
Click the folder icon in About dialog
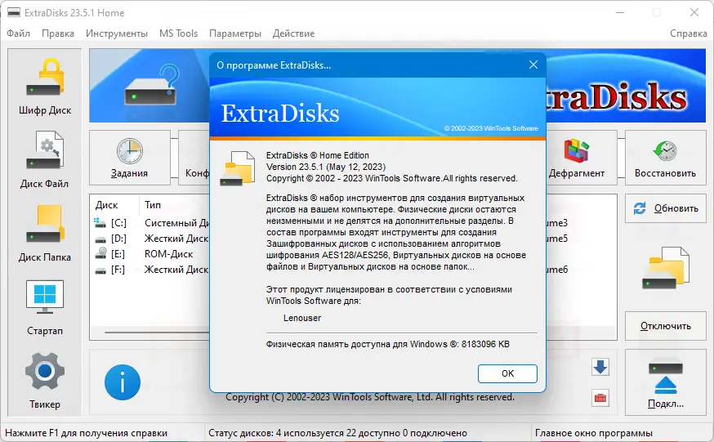[x=237, y=168]
